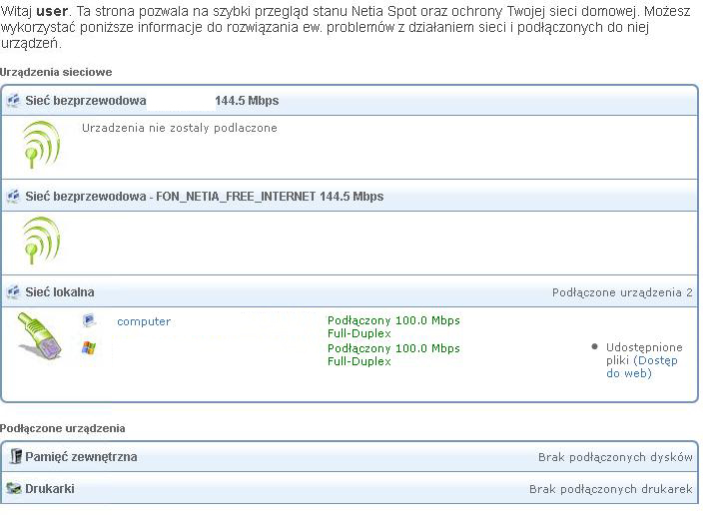Image resolution: width=705 pixels, height=515 pixels.
Task: Click the network icon beside Sieć lokalna
Action: [x=14, y=292]
